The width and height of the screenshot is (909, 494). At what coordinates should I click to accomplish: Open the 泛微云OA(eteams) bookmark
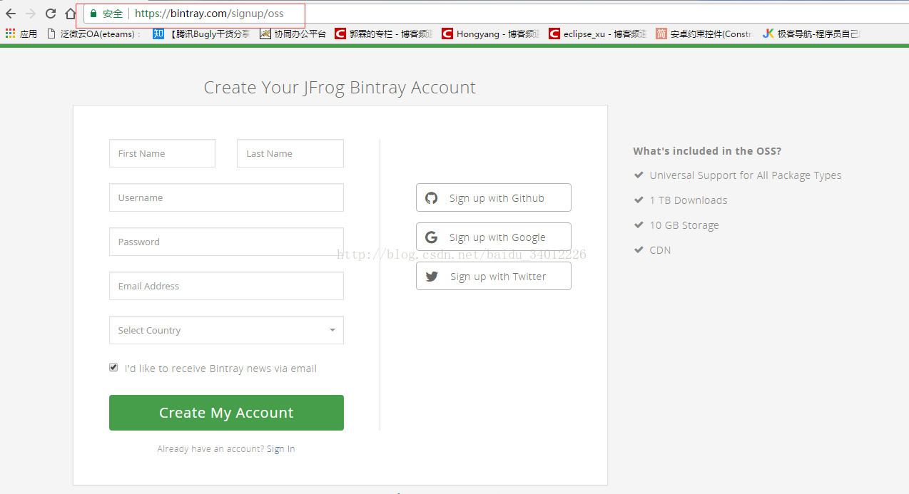pyautogui.click(x=93, y=34)
